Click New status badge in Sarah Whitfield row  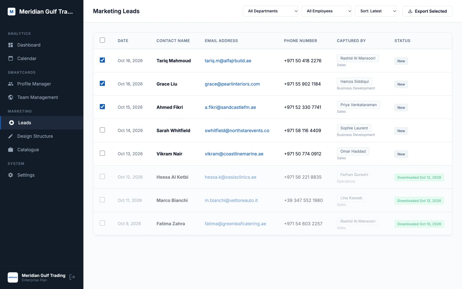click(x=401, y=131)
